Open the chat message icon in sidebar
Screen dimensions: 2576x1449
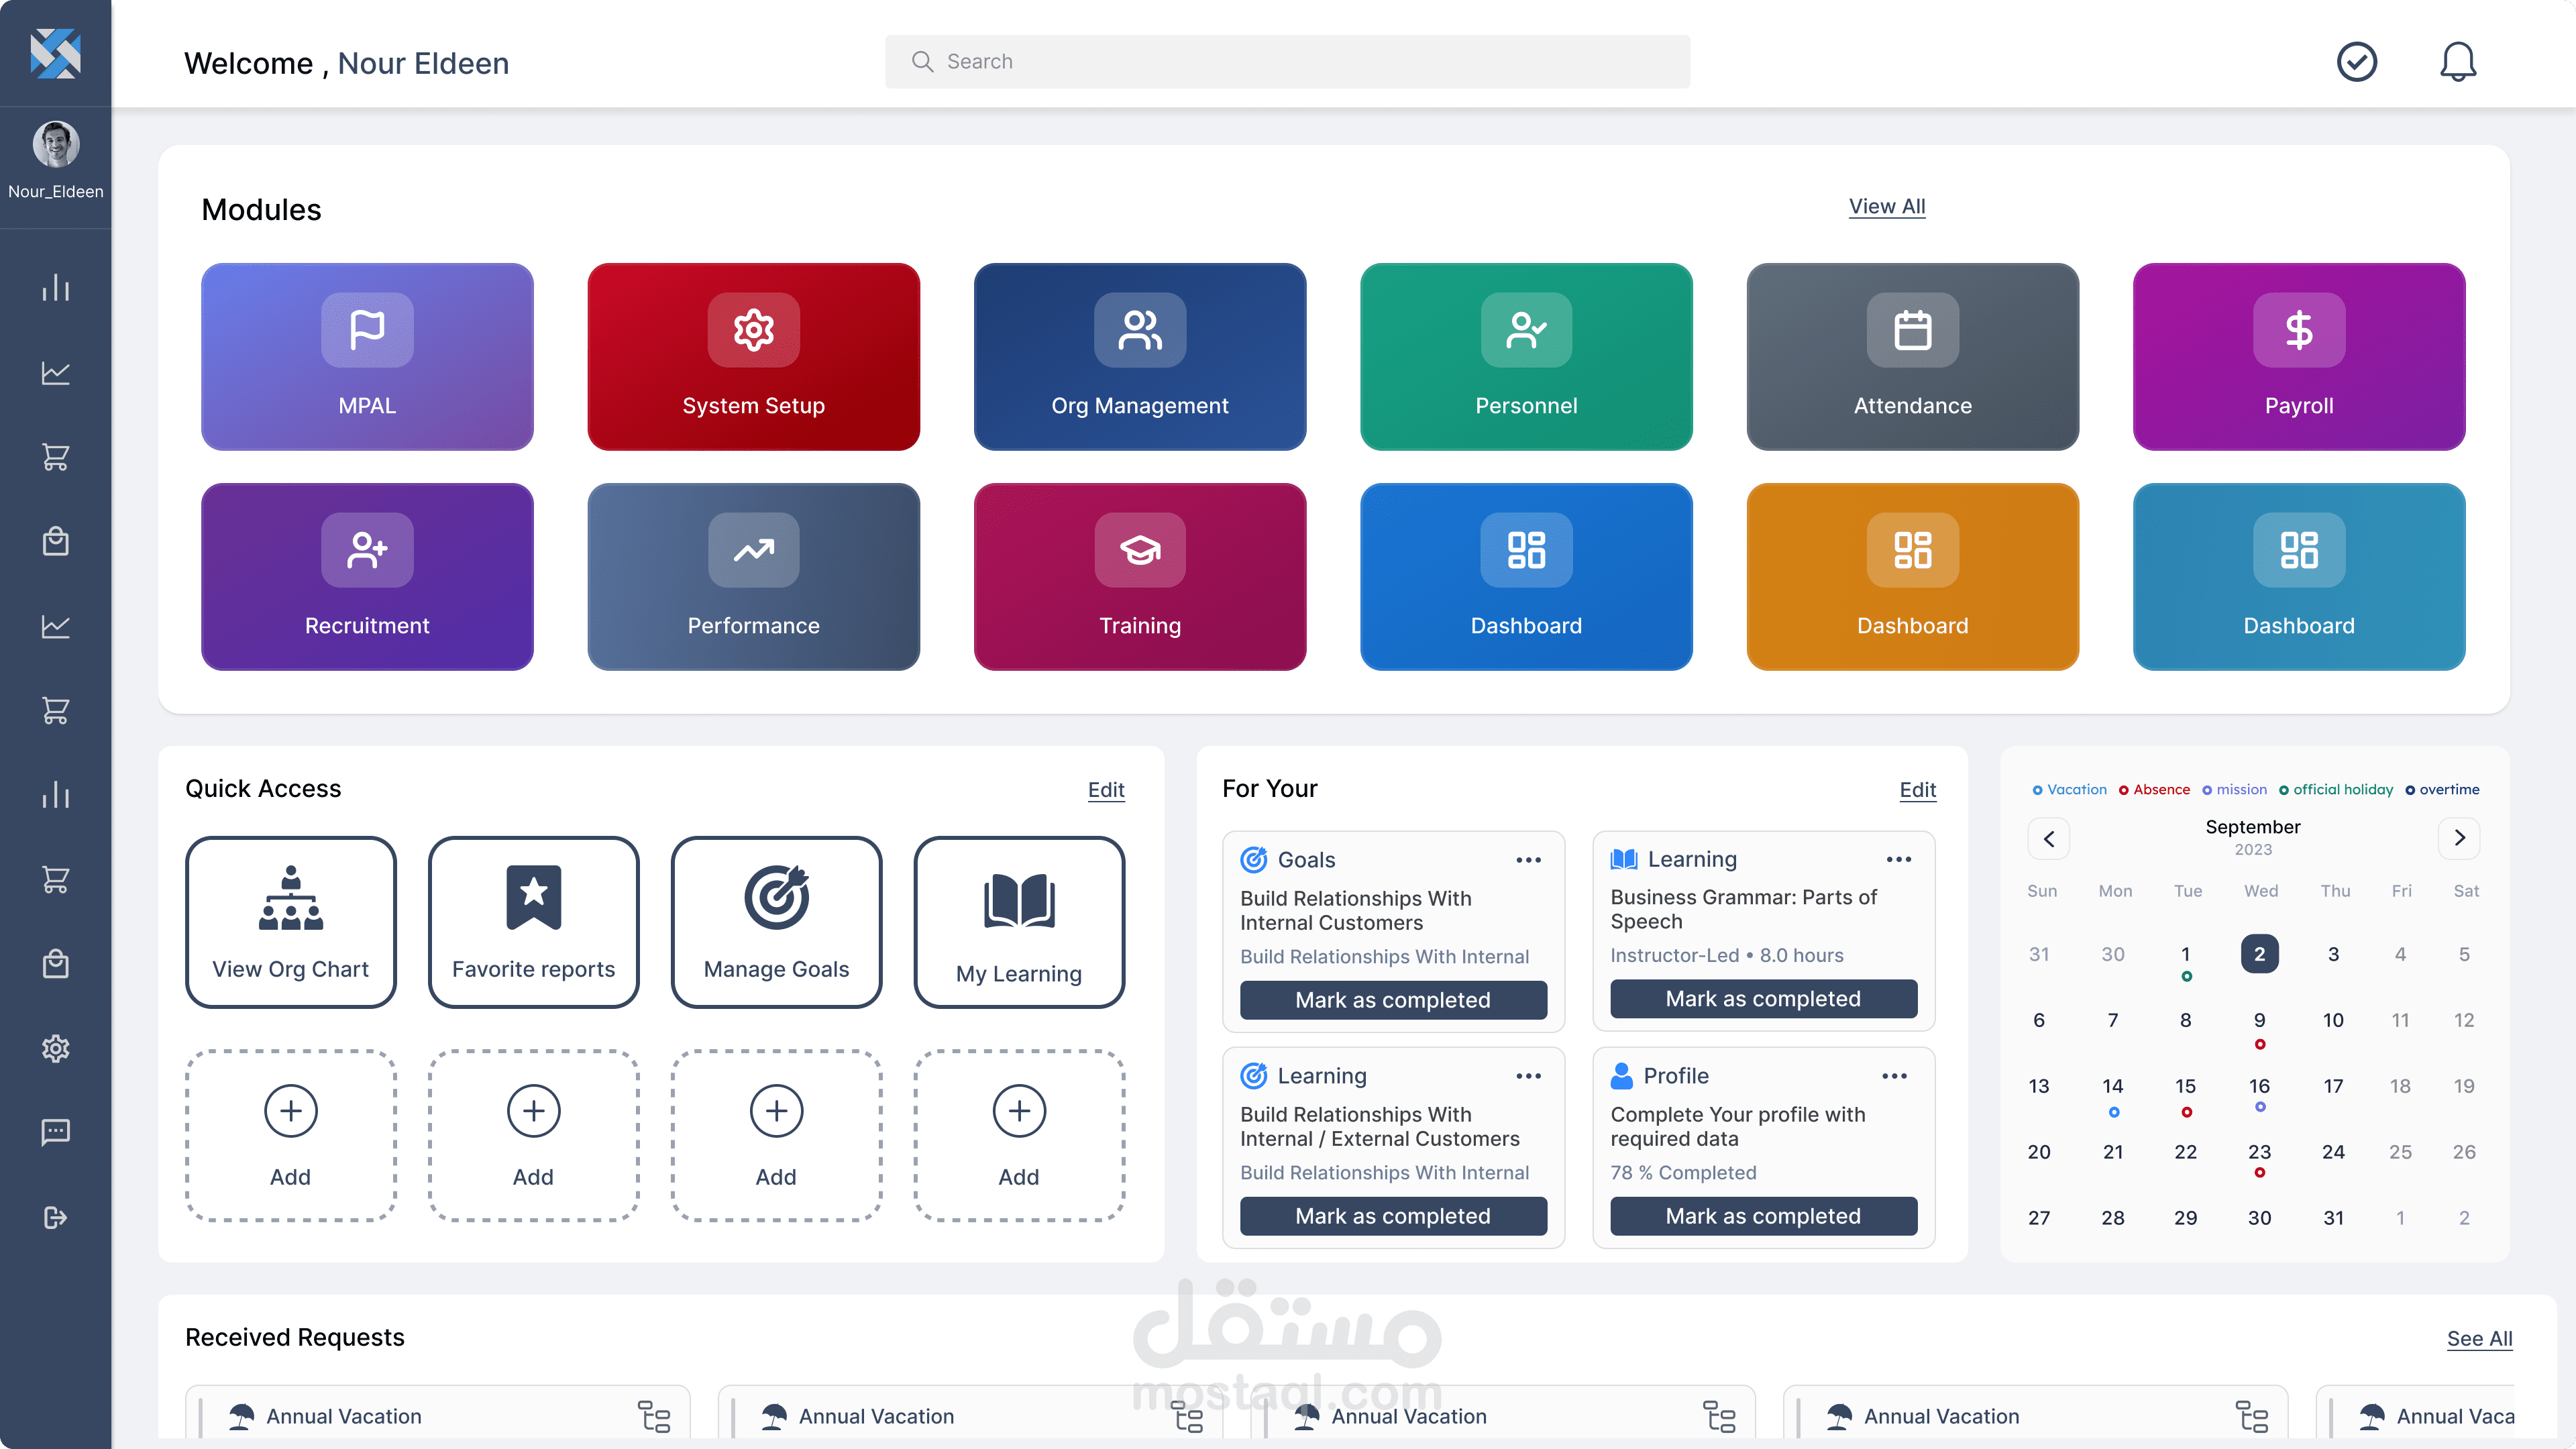55,1132
